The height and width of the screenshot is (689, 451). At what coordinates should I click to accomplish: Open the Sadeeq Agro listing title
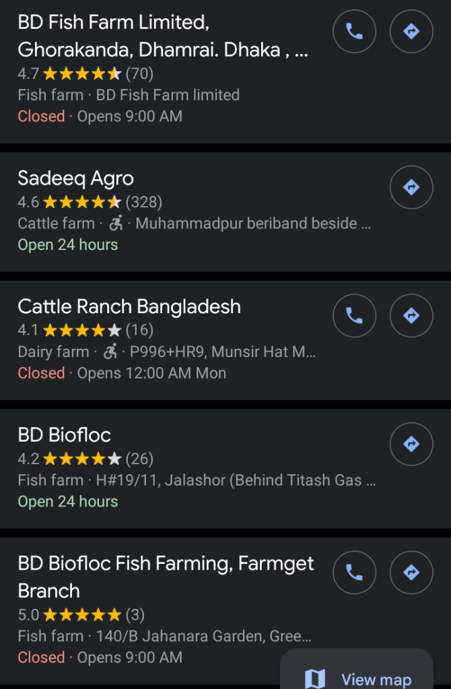(76, 178)
